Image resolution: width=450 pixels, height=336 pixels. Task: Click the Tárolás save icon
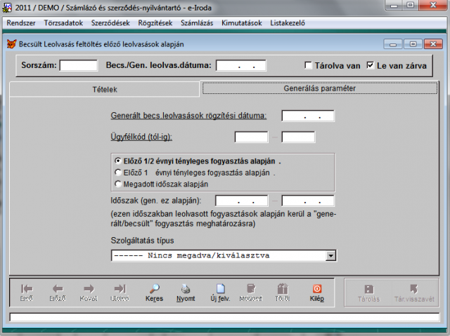click(368, 288)
